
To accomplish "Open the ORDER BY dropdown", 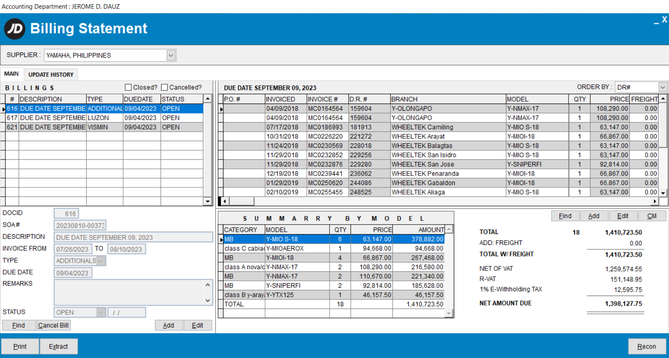I will (x=663, y=87).
